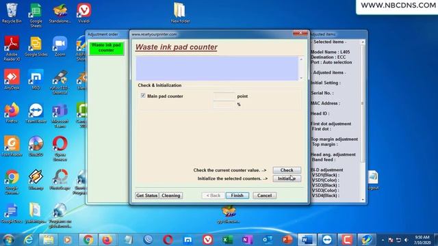Launch Zoom from the desktop
The height and width of the screenshot is (246, 438).
60,46
